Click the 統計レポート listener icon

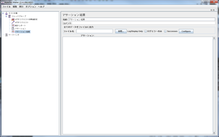coord(13,25)
